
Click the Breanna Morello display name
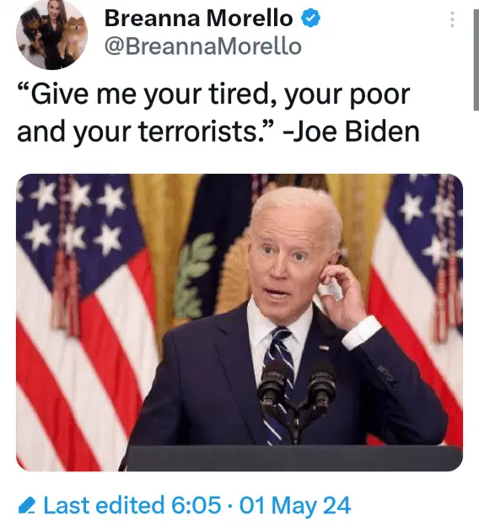(199, 18)
